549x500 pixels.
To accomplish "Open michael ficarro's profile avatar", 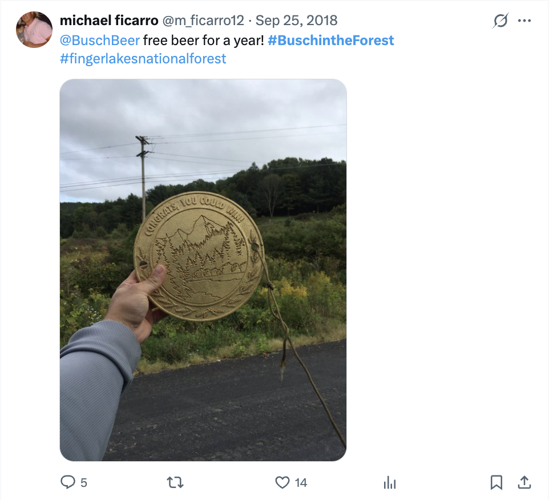I will pos(34,30).
